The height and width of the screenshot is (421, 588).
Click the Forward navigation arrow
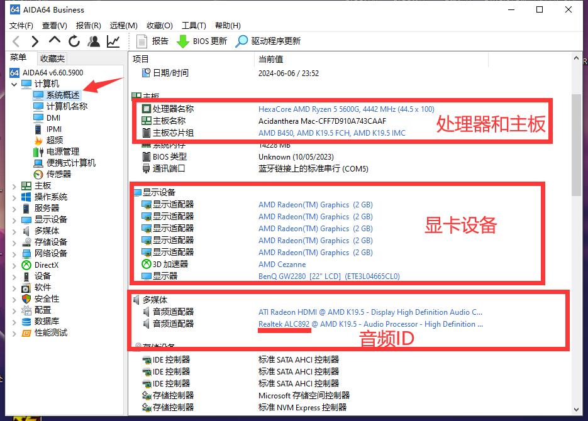point(35,41)
